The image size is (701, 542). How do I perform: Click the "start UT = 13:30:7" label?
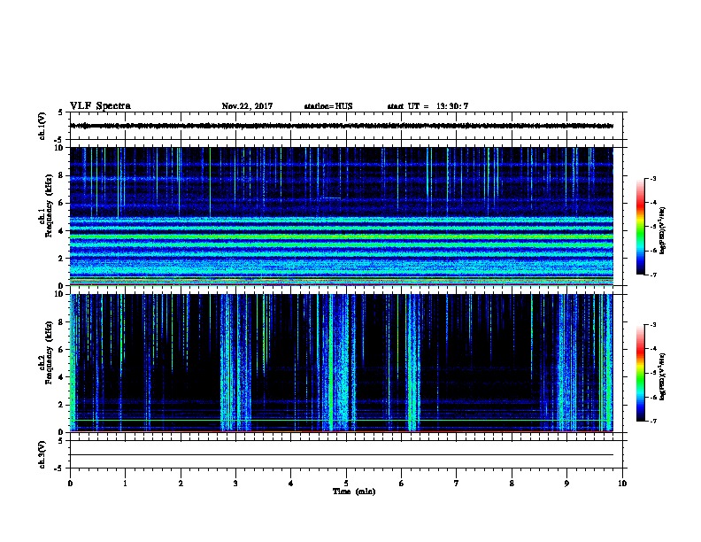coord(428,106)
